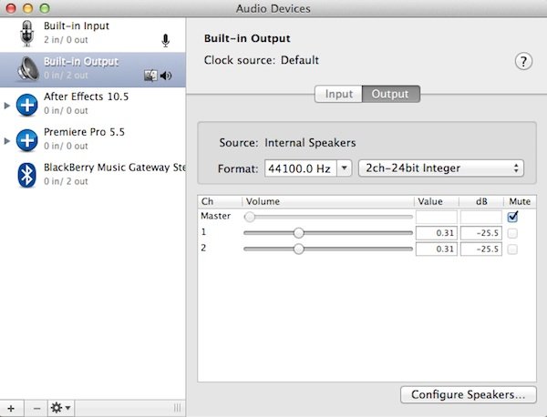Switch to the Input tab
The height and width of the screenshot is (417, 547).
338,94
